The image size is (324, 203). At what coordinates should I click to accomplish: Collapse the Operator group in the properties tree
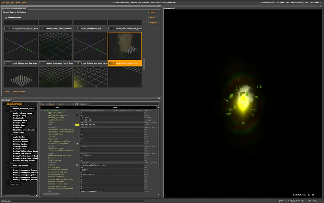pos(6,111)
